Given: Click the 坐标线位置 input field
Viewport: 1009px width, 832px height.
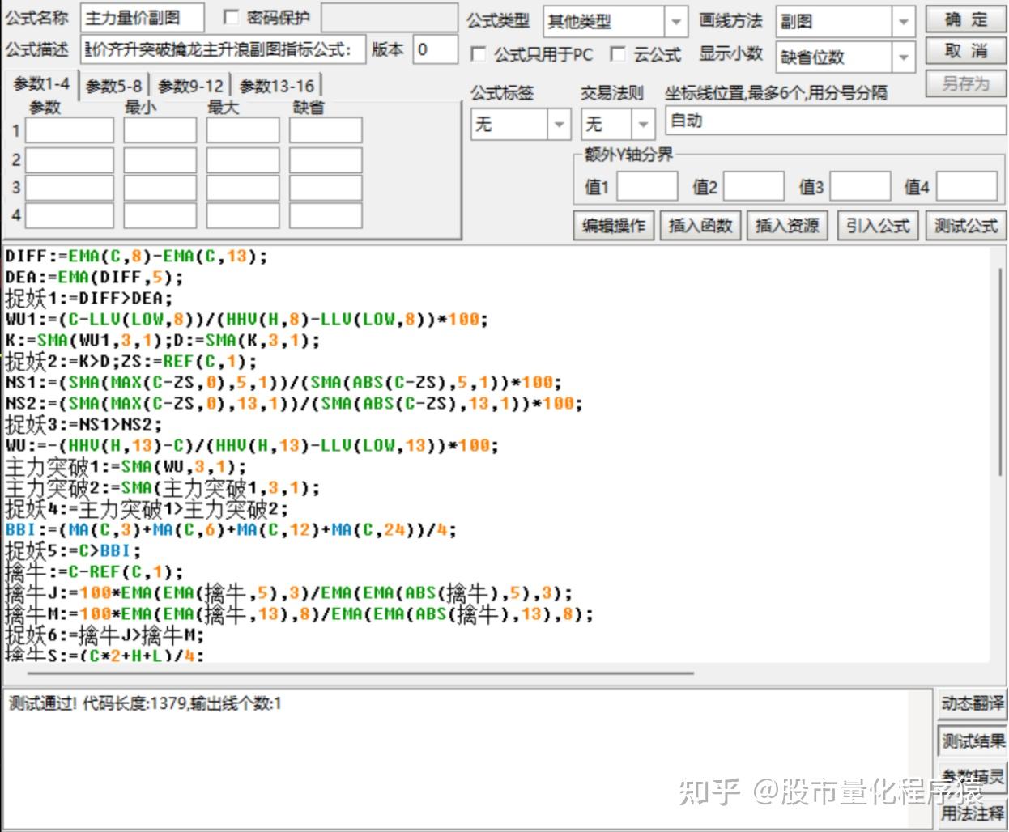Looking at the screenshot, I should [x=834, y=121].
